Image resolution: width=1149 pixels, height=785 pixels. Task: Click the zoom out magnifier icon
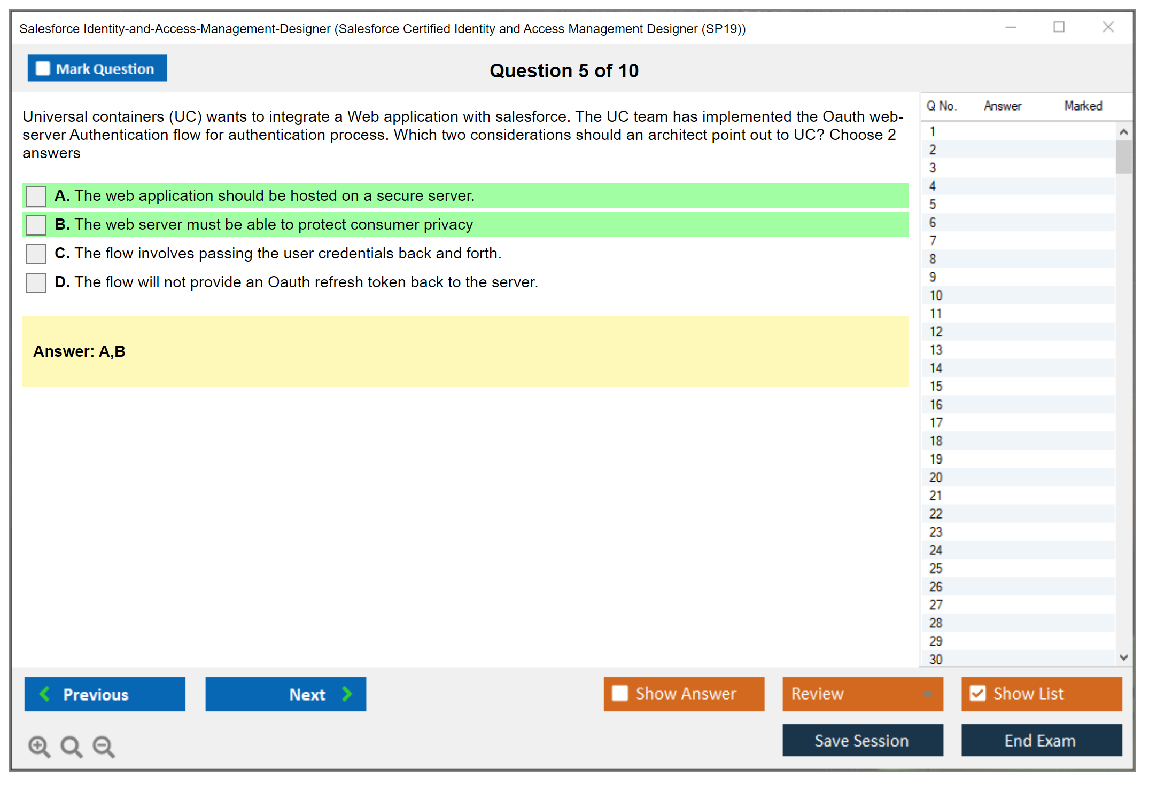coord(103,746)
